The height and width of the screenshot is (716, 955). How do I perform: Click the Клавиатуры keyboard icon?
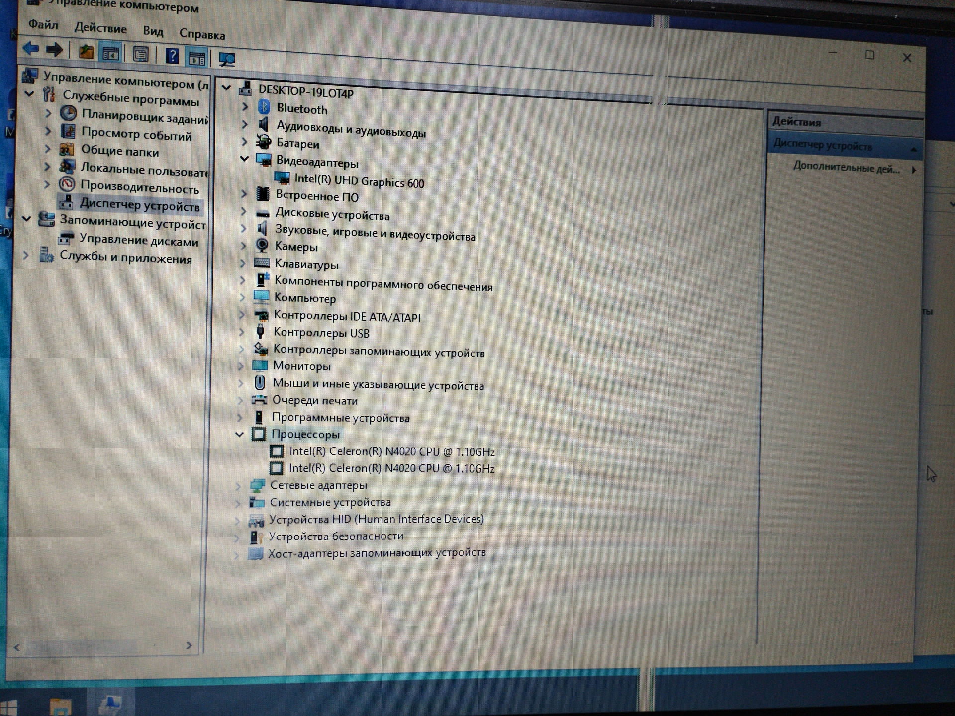[x=262, y=263]
